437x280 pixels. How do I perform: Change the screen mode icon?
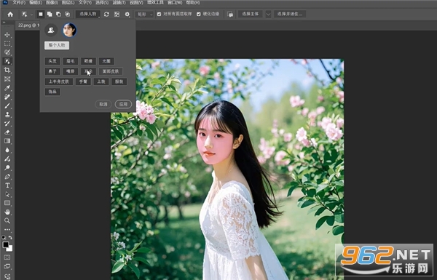click(7, 266)
